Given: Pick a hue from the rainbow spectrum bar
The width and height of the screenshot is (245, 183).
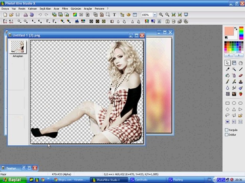Looking at the screenshot, I should pos(241,33).
